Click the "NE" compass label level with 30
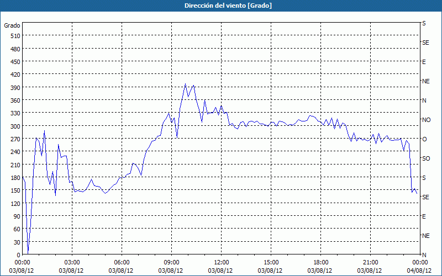 [425, 236]
